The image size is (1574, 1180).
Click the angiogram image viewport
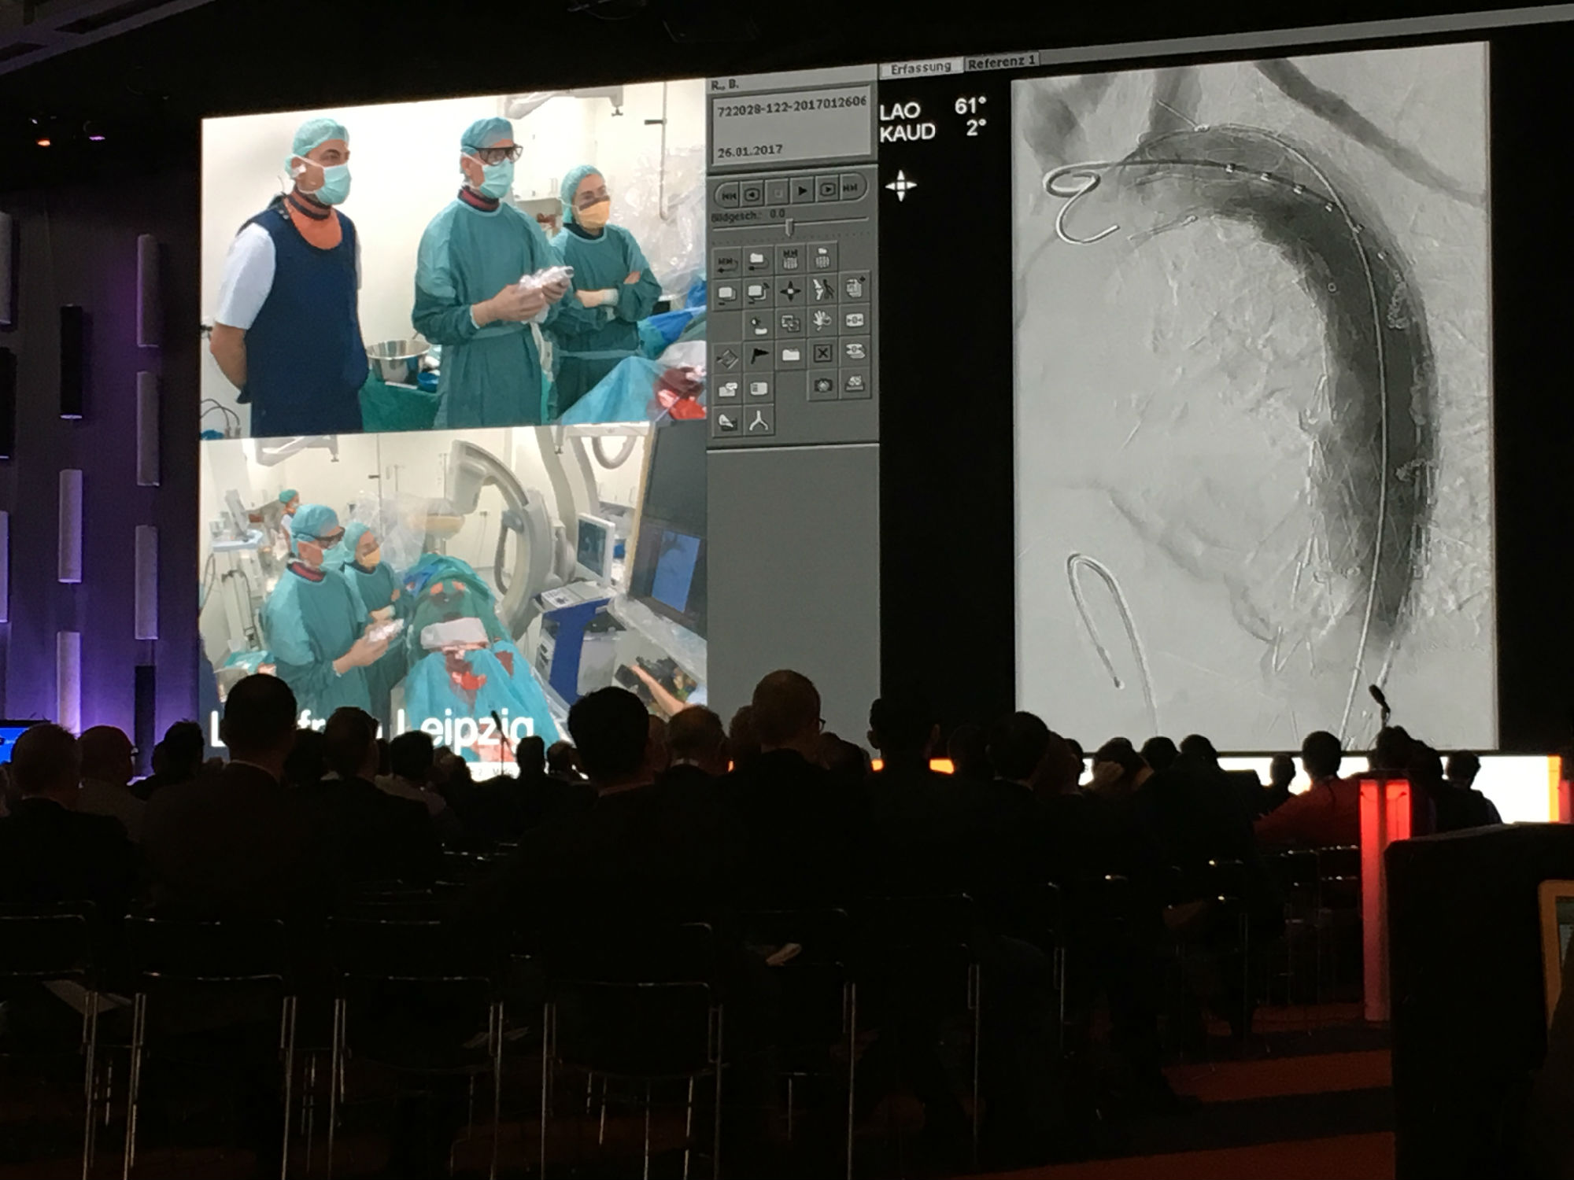pyautogui.click(x=1254, y=393)
